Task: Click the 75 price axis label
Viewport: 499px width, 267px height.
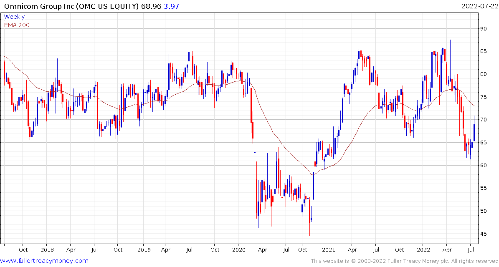Action: coord(484,97)
